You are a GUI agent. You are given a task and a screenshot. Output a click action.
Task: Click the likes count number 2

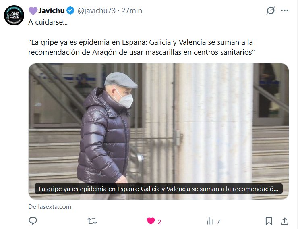159,222
